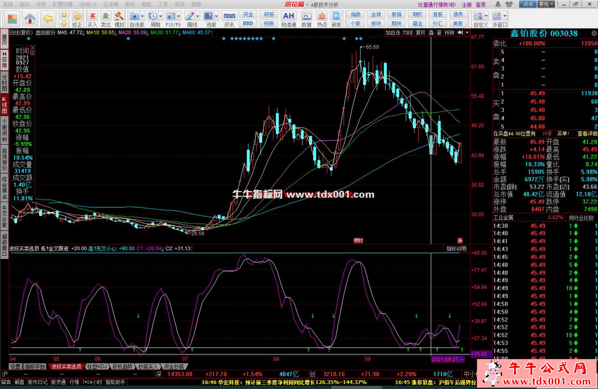This screenshot has width=598, height=389.
Task: Select the 资金抄底 indicator tab
Action: click(174, 367)
